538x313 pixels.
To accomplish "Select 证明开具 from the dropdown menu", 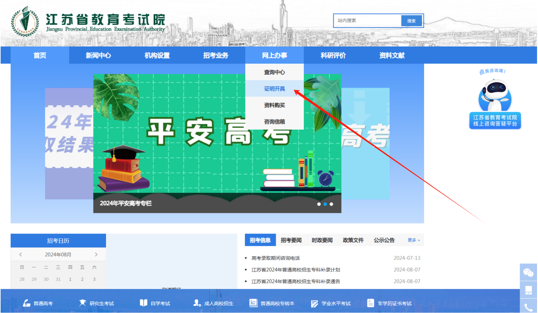I will [x=274, y=89].
